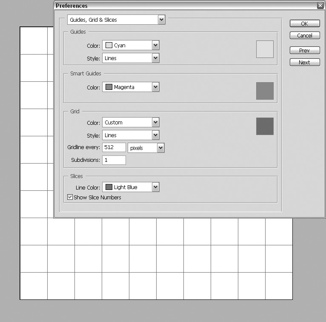
Task: Click the Subdivisions input field
Action: (x=114, y=160)
